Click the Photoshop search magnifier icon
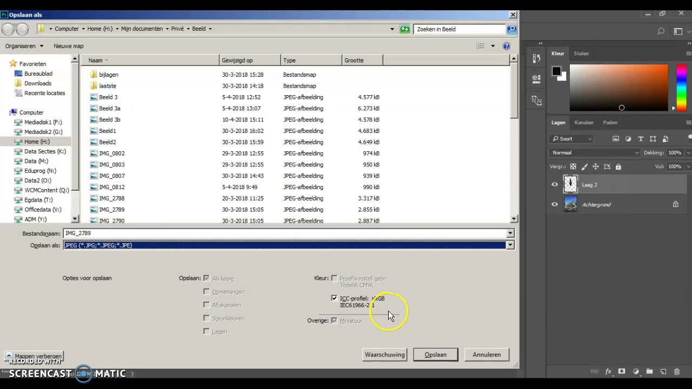Screen dimensions: 692x389 coord(661,31)
